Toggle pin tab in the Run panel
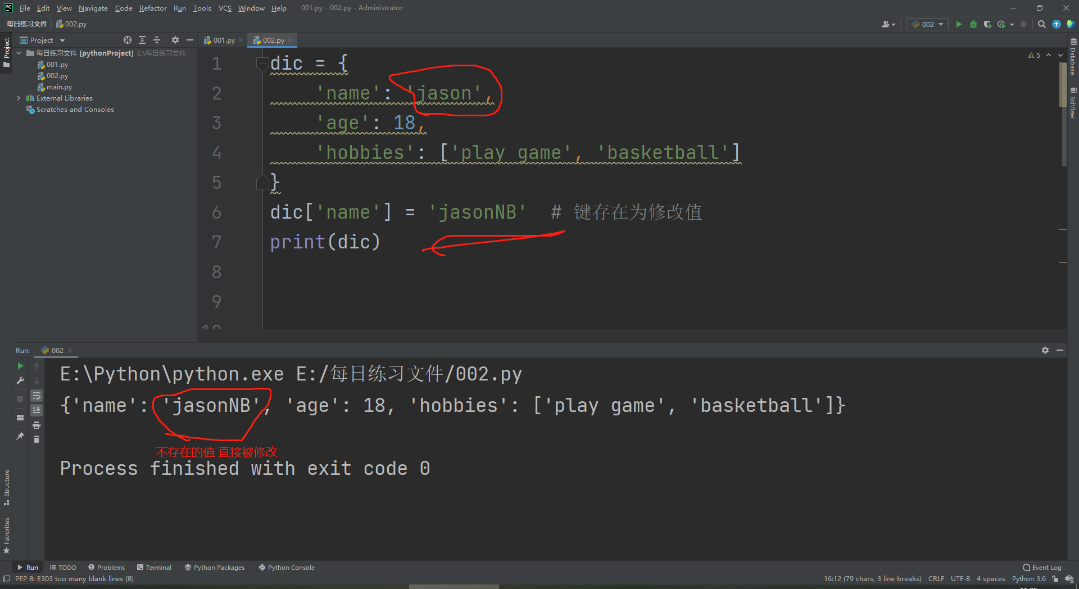Image resolution: width=1079 pixels, height=589 pixels. [x=20, y=436]
